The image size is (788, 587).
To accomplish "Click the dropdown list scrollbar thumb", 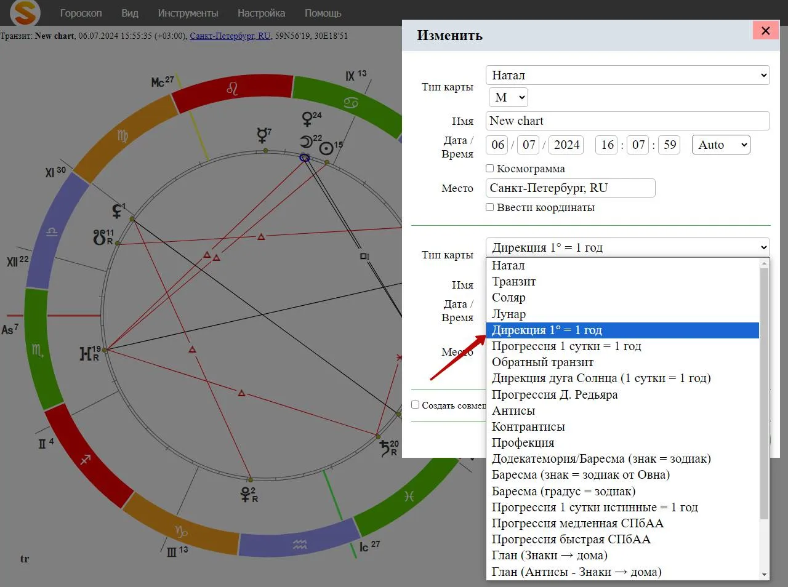I will click(764, 394).
